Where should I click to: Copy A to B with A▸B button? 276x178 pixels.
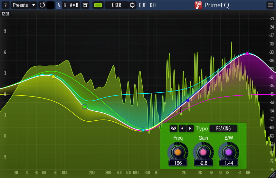[x=74, y=5]
